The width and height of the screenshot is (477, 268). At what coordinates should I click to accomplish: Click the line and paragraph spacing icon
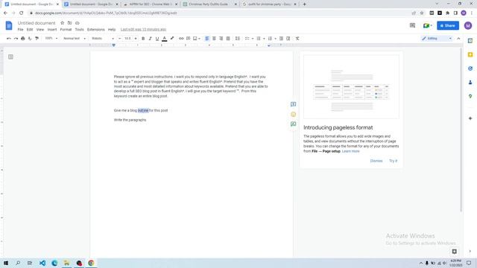[x=238, y=39]
